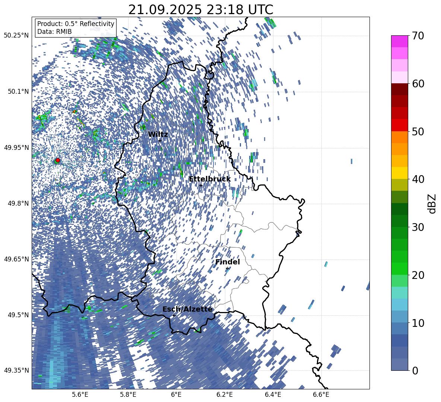Click the 49.95°N latitude label
Image resolution: width=441 pixels, height=402 pixels.
point(16,147)
